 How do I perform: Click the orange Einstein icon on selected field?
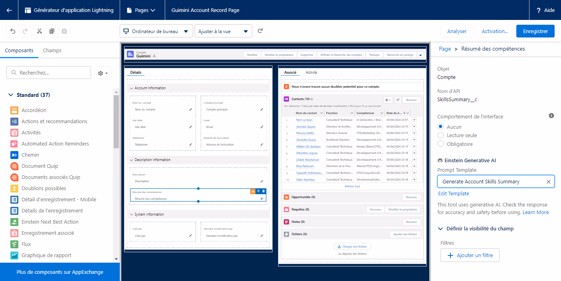pyautogui.click(x=253, y=191)
